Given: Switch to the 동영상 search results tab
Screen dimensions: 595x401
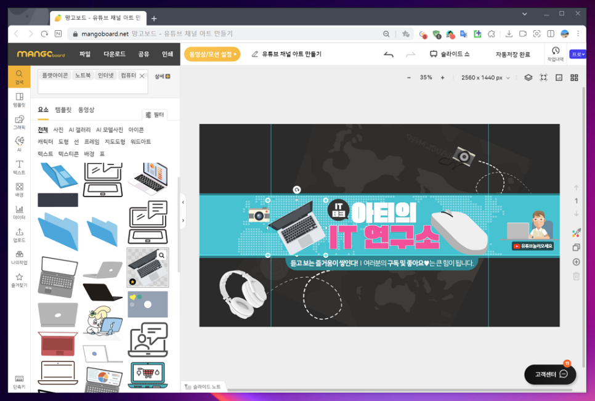Looking at the screenshot, I should pos(86,110).
